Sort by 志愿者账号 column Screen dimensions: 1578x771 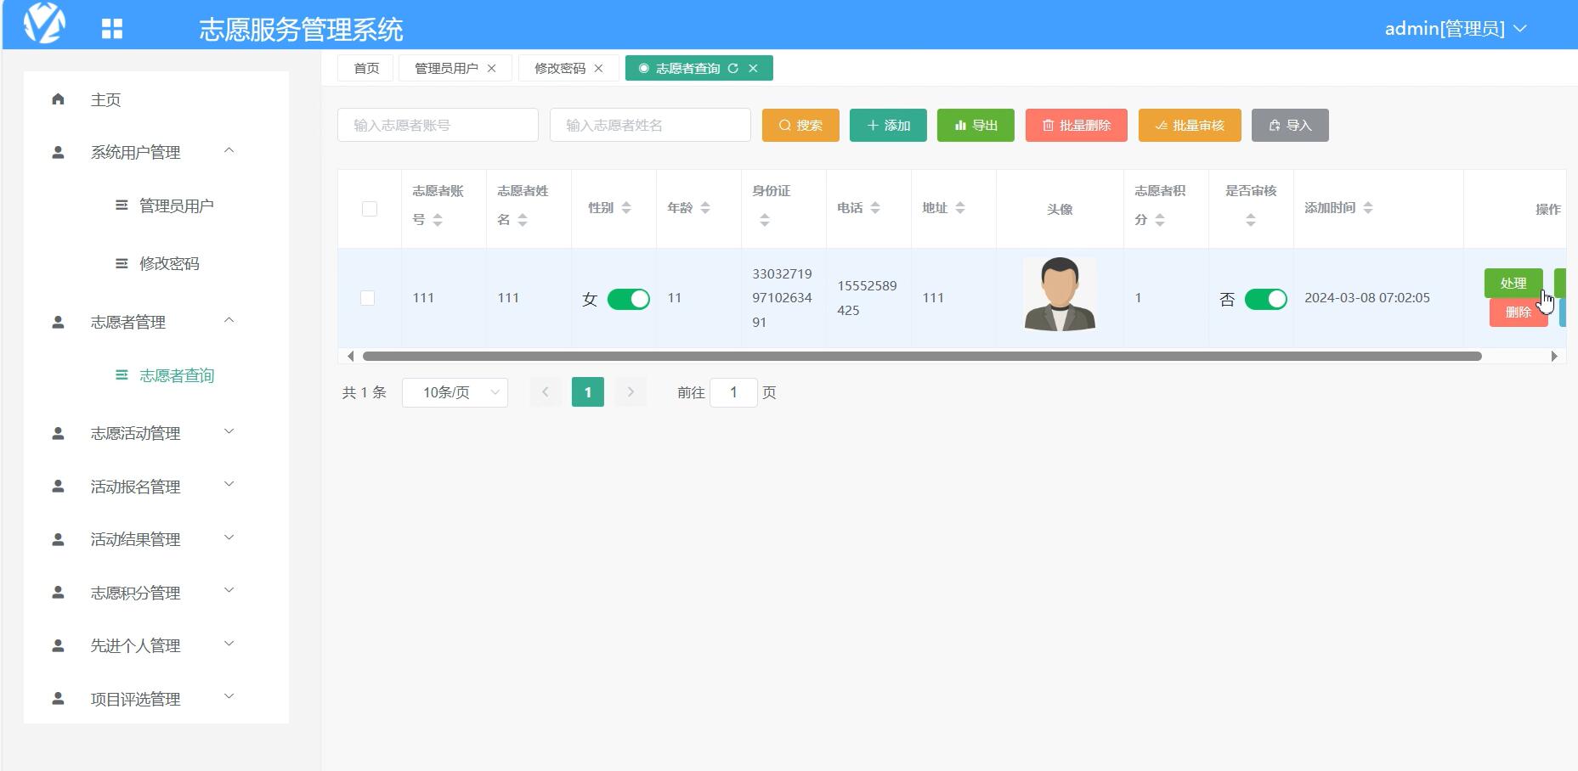438,220
